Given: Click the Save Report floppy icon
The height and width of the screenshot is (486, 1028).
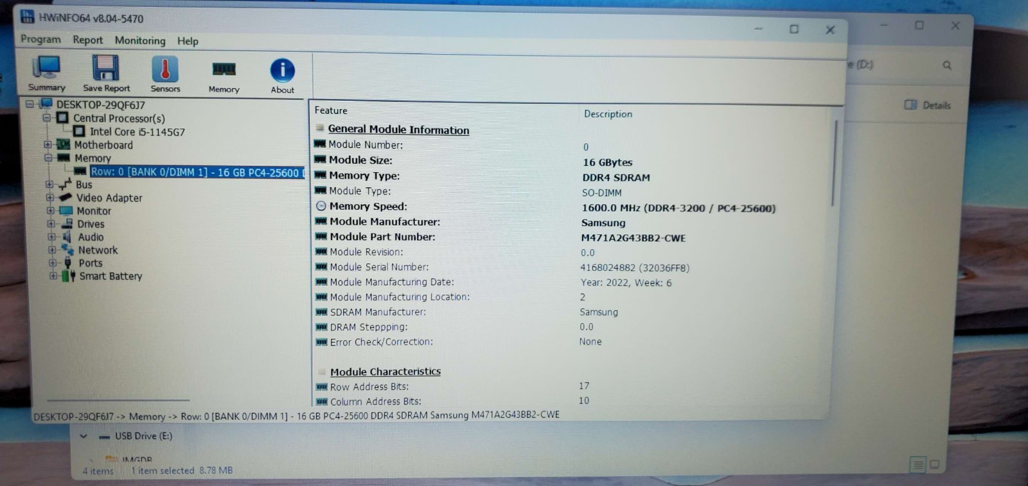Looking at the screenshot, I should [x=106, y=73].
